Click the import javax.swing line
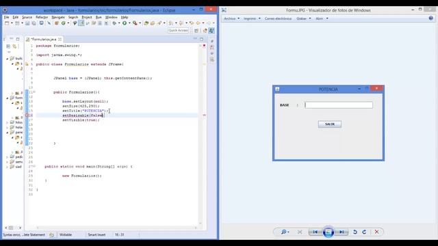Screen dimensions: 438x246 (x=59, y=55)
